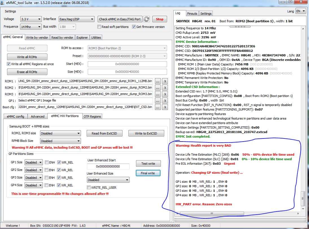Click Write to ExtCSD button

(x=146, y=133)
